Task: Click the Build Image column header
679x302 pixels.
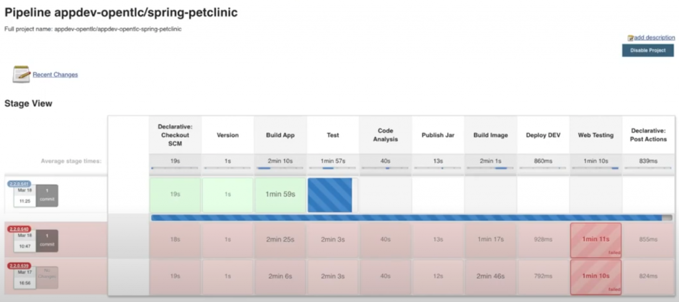Action: [x=490, y=135]
